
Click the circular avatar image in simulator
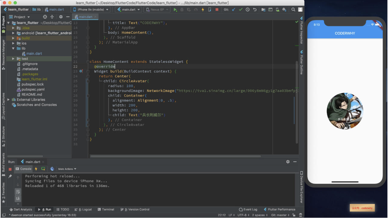[345, 111]
